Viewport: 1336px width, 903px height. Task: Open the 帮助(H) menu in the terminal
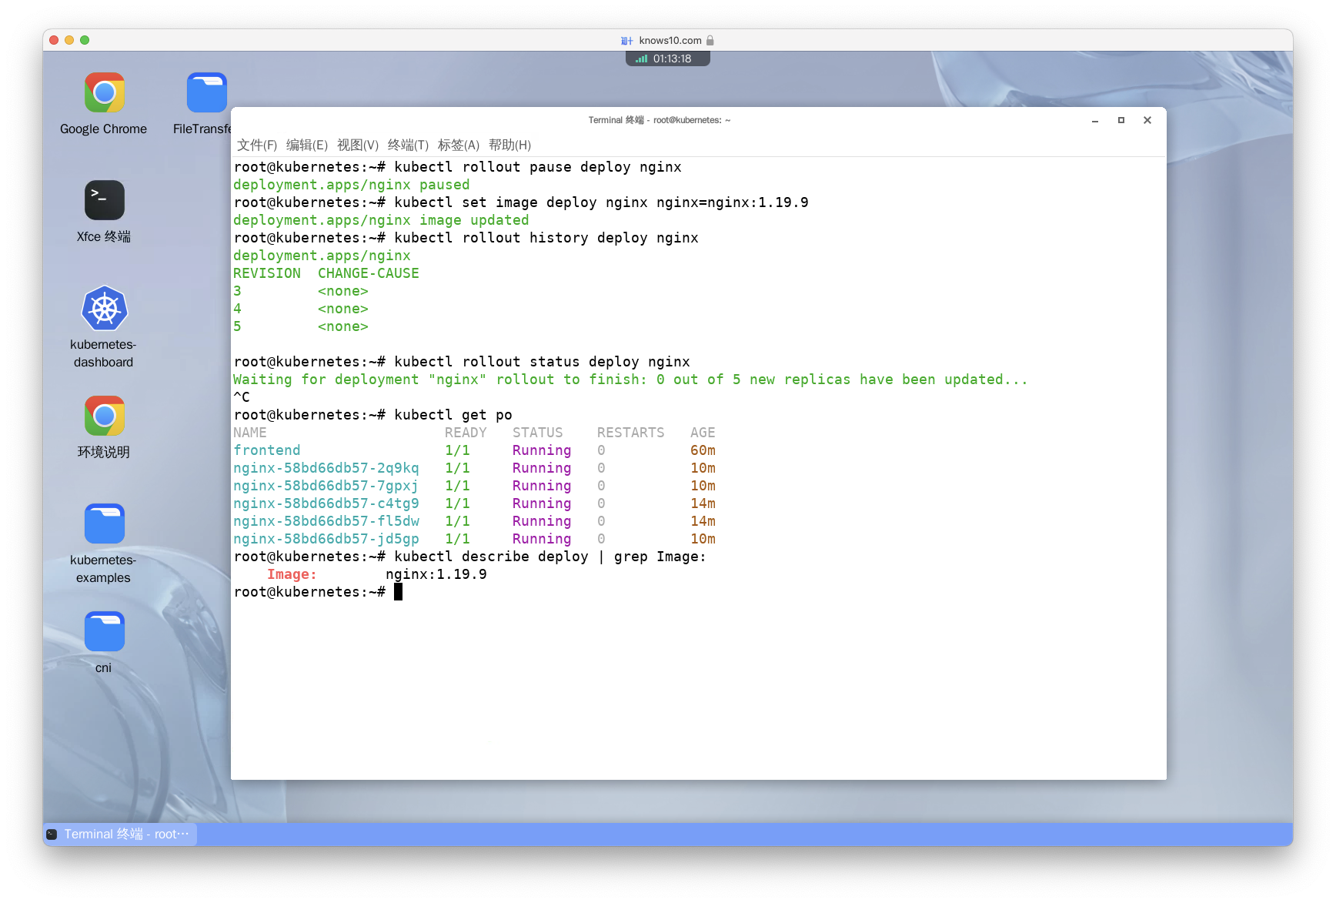(509, 145)
